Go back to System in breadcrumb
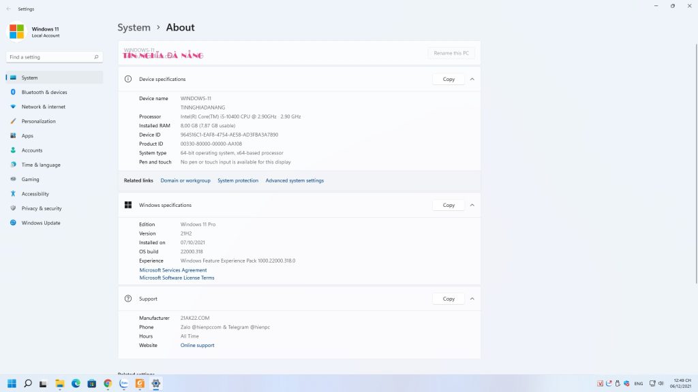Viewport: 698px width, 392px height. tap(134, 27)
